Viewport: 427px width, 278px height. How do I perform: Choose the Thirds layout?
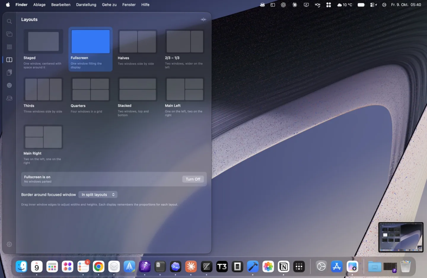point(43,97)
